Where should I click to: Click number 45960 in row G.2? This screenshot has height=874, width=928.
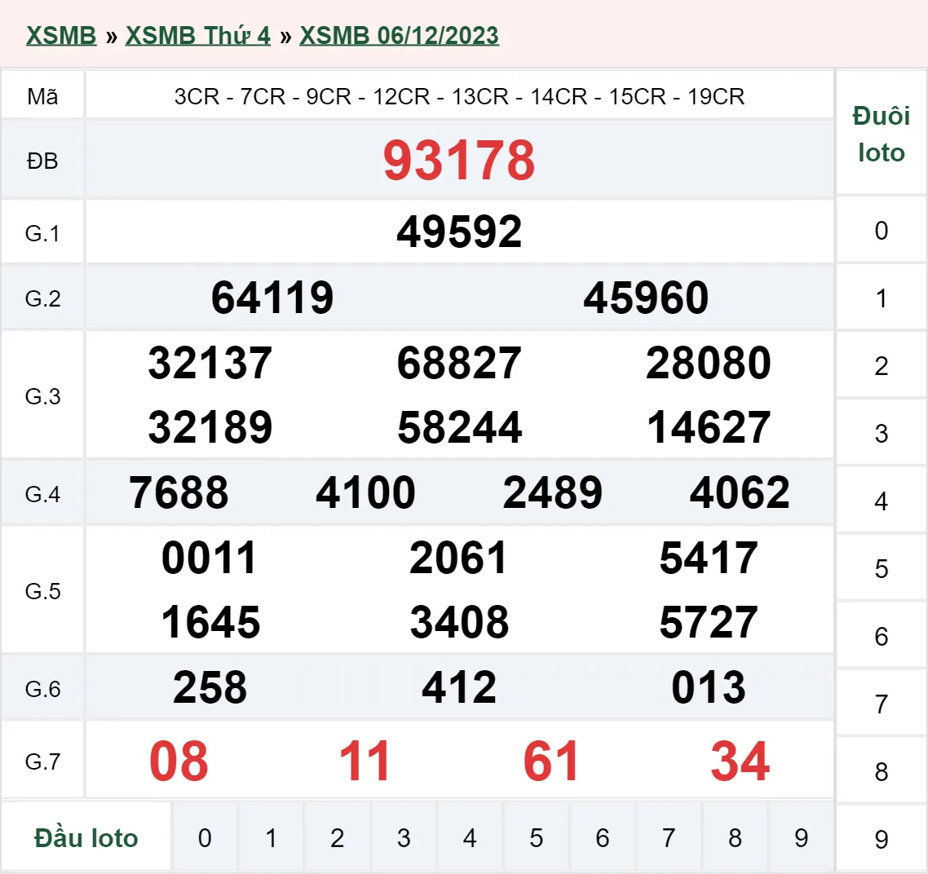pyautogui.click(x=647, y=298)
